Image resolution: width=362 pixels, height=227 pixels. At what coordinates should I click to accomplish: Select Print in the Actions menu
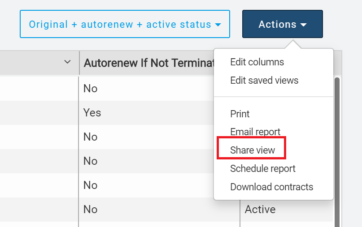240,114
